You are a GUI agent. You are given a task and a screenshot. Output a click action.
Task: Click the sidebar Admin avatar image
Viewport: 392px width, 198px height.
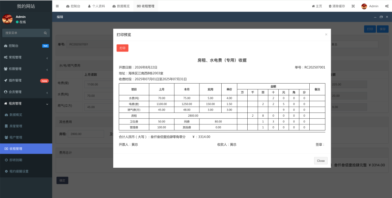(x=7, y=19)
